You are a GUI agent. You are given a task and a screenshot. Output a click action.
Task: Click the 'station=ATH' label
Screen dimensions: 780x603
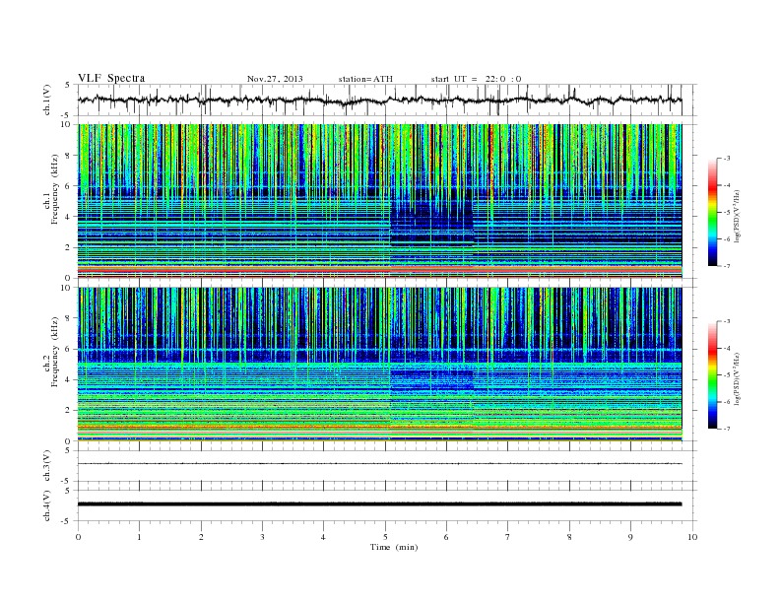pyautogui.click(x=365, y=79)
